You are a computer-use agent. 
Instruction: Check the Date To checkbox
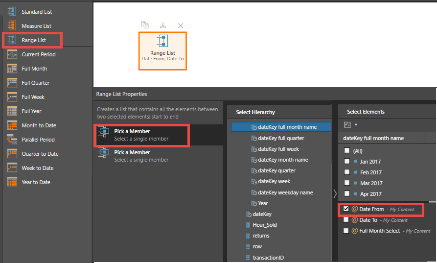(x=346, y=220)
